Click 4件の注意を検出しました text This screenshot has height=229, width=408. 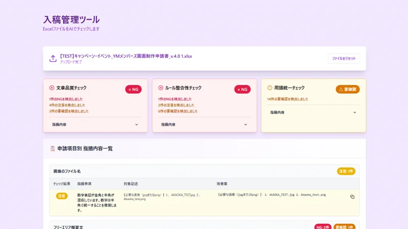67,105
